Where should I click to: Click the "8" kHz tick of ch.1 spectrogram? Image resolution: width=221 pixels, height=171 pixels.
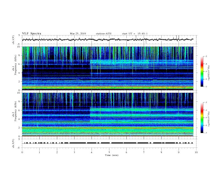pyautogui.click(x=20, y=55)
